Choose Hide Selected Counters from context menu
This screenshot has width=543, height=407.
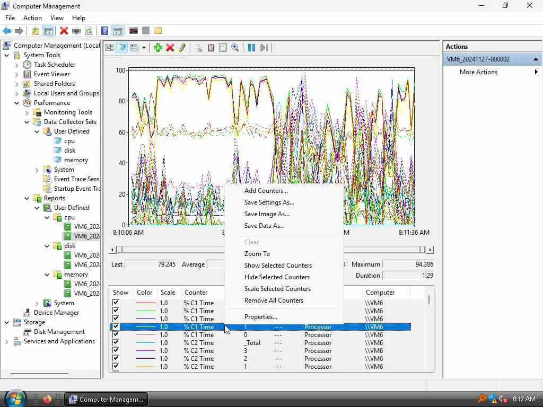[x=277, y=277]
